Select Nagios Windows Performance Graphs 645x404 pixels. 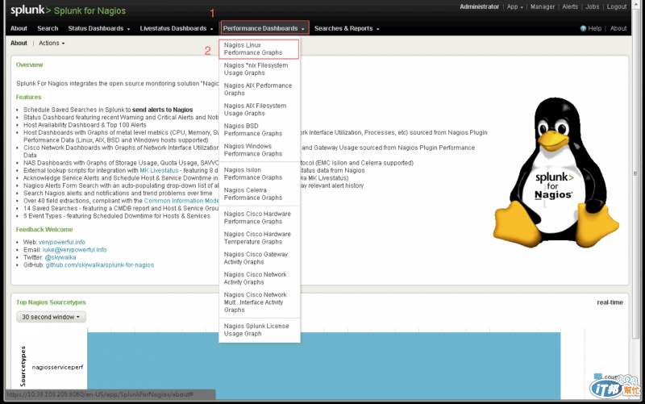click(x=260, y=150)
